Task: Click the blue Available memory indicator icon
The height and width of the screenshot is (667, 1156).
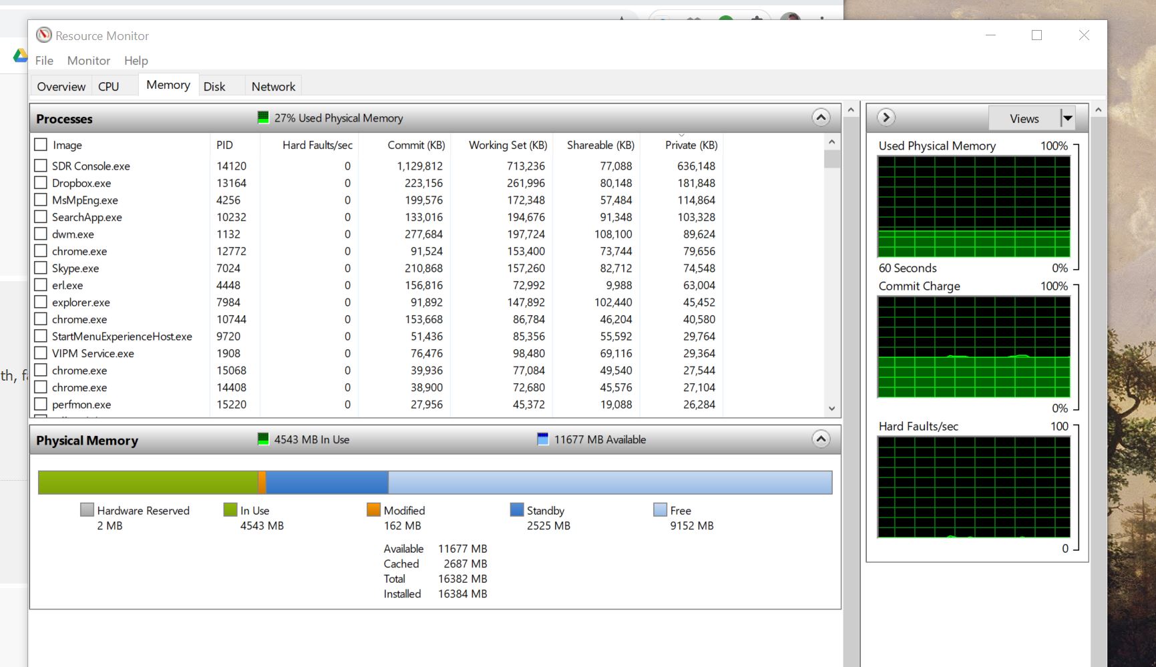Action: [x=543, y=439]
